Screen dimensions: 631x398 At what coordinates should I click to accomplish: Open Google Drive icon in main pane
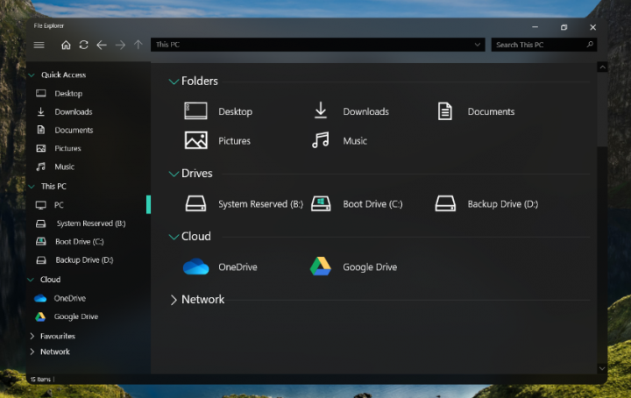click(x=321, y=267)
